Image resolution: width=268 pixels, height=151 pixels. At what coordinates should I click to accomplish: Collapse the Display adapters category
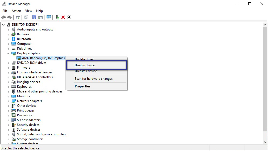coord(9,53)
